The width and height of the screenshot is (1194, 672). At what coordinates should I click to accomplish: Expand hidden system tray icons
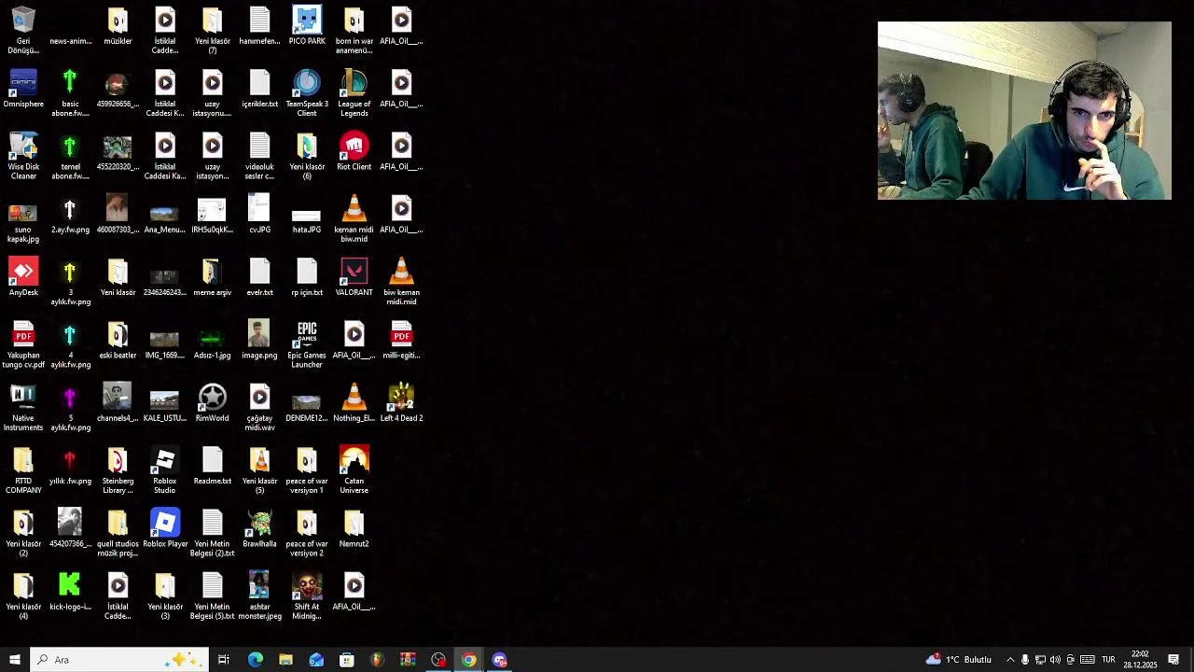(x=1010, y=660)
